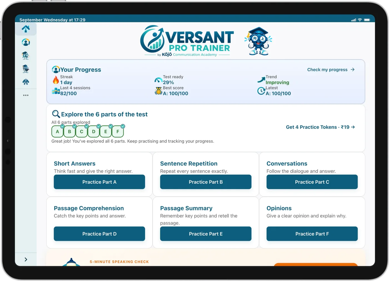This screenshot has width=389, height=281.
Task: Click the 82/100 last sessions score
Action: (x=68, y=94)
